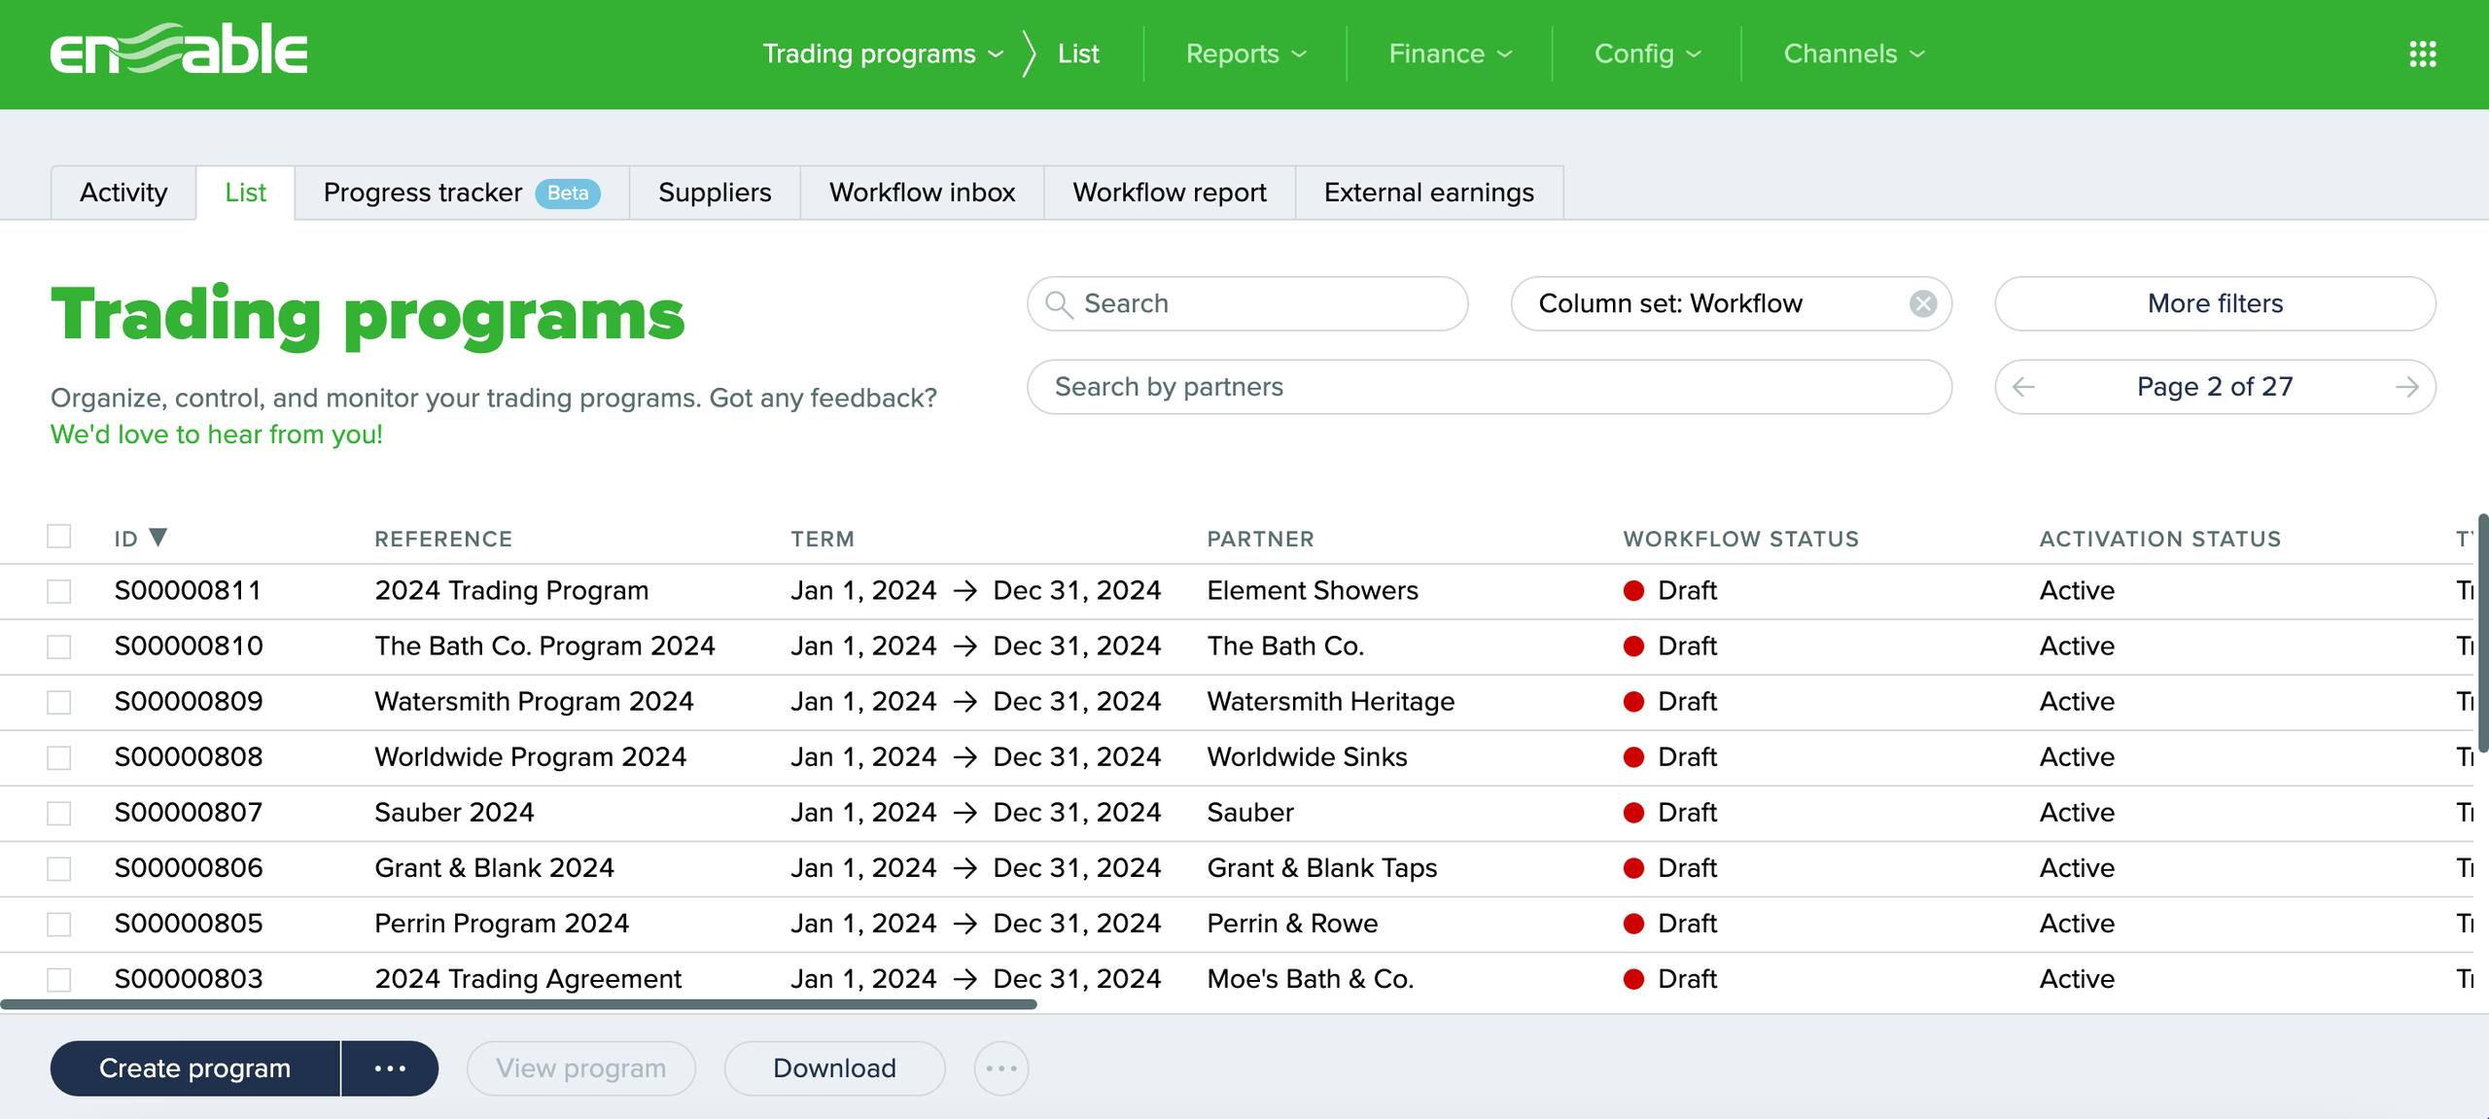Click the Beta badge on Progress tracker
The height and width of the screenshot is (1119, 2489).
(x=568, y=193)
